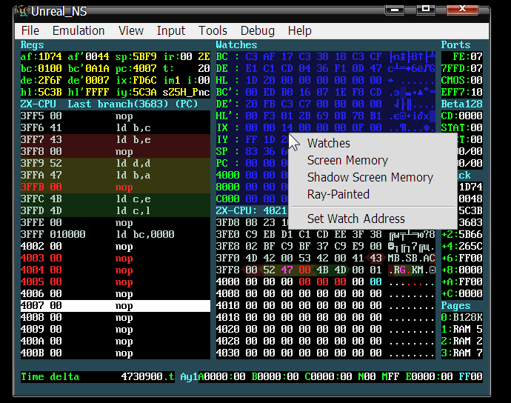The image size is (511, 403).
Task: Click AY channel A0000:00 value
Action: (x=221, y=376)
